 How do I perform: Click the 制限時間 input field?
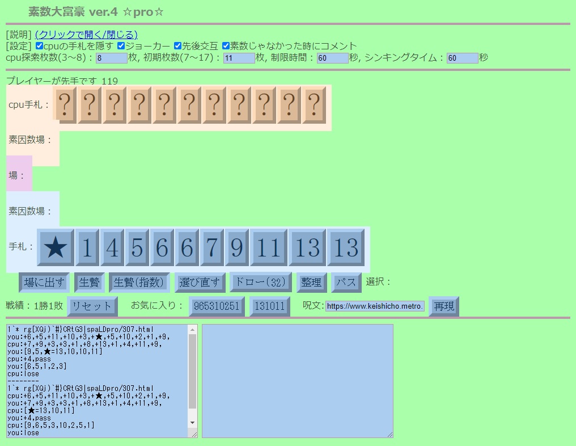coord(333,58)
